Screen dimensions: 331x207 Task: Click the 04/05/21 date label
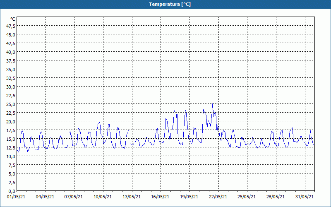pyautogui.click(x=45, y=197)
